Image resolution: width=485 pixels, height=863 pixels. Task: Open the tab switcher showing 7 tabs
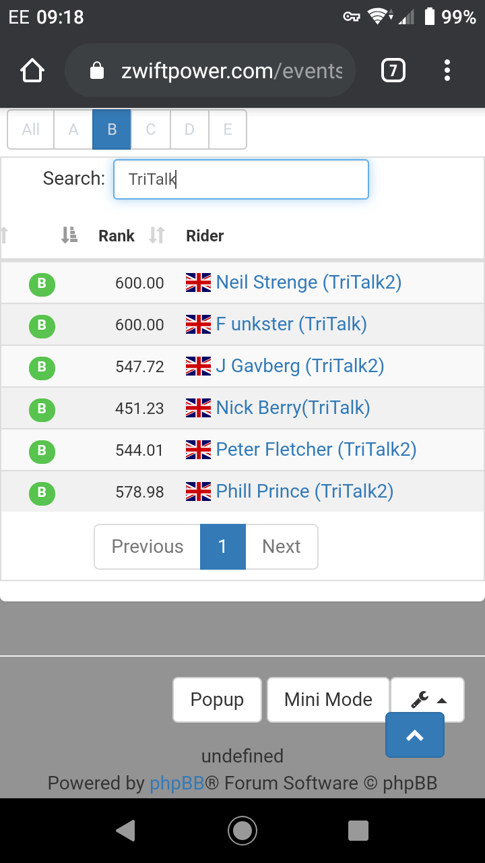point(393,71)
